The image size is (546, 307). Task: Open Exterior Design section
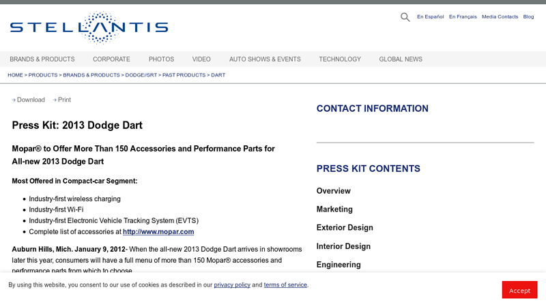tap(345, 228)
